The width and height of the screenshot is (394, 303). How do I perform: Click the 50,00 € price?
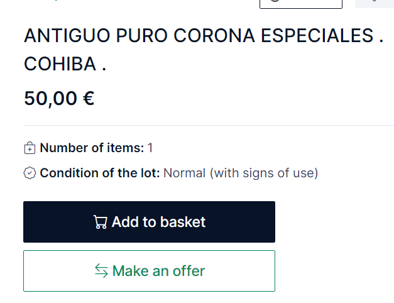[59, 98]
